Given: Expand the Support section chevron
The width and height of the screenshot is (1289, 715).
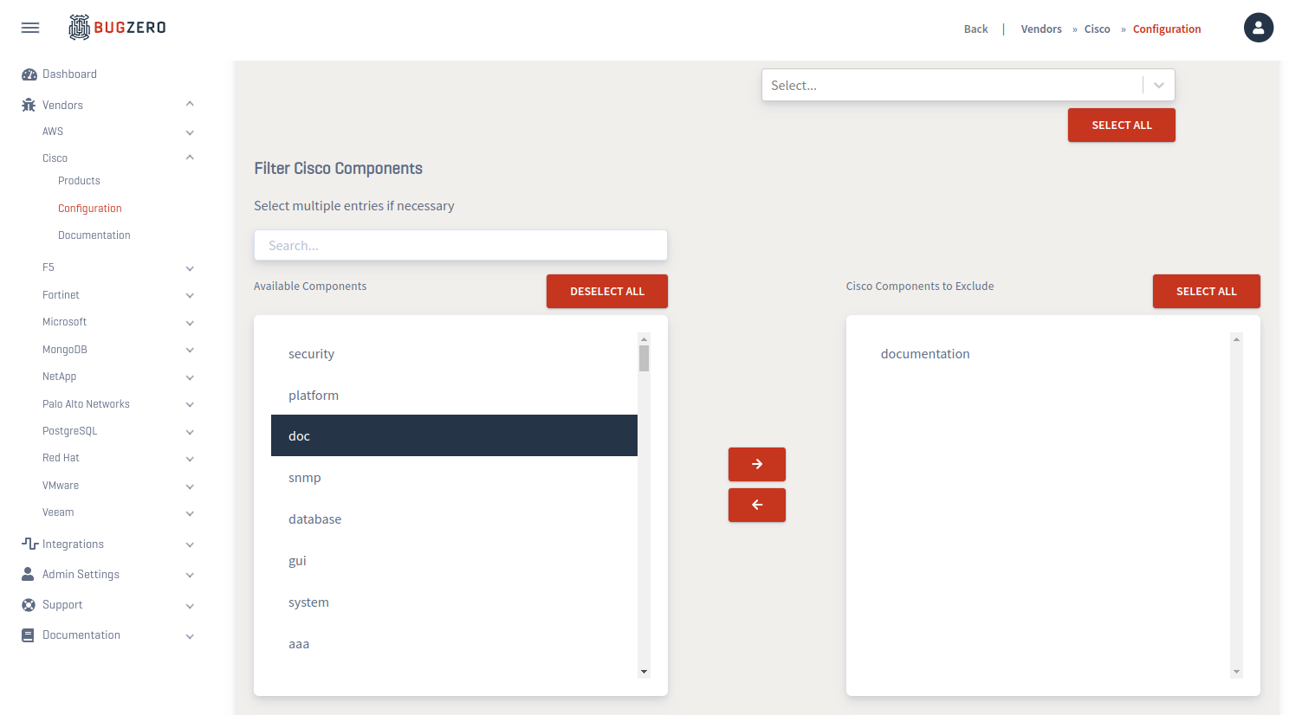Looking at the screenshot, I should click(x=190, y=606).
